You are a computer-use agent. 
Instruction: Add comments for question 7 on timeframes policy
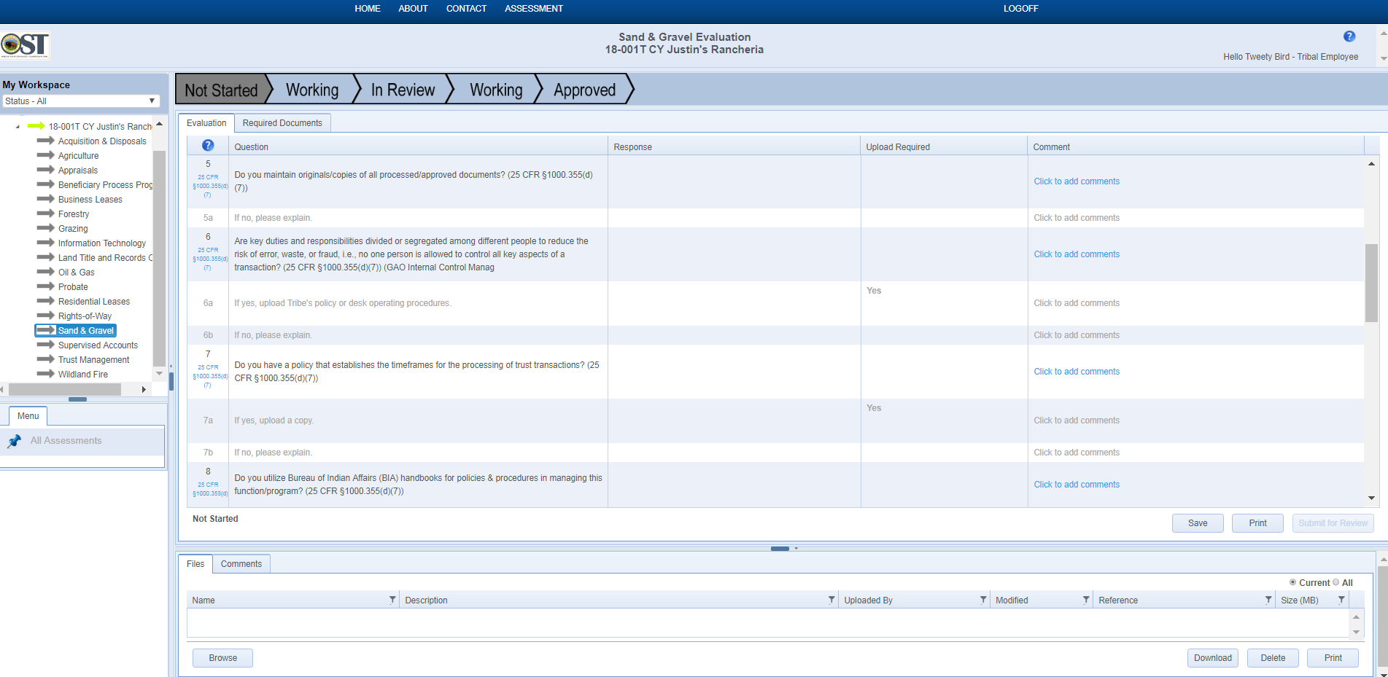click(x=1077, y=372)
